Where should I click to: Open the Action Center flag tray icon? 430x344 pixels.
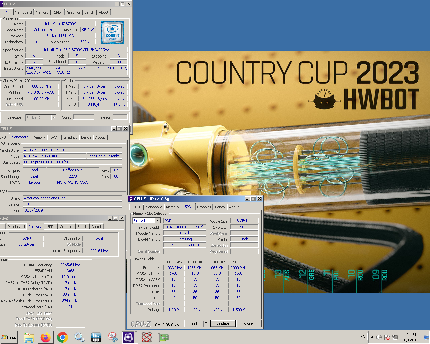[387, 337]
